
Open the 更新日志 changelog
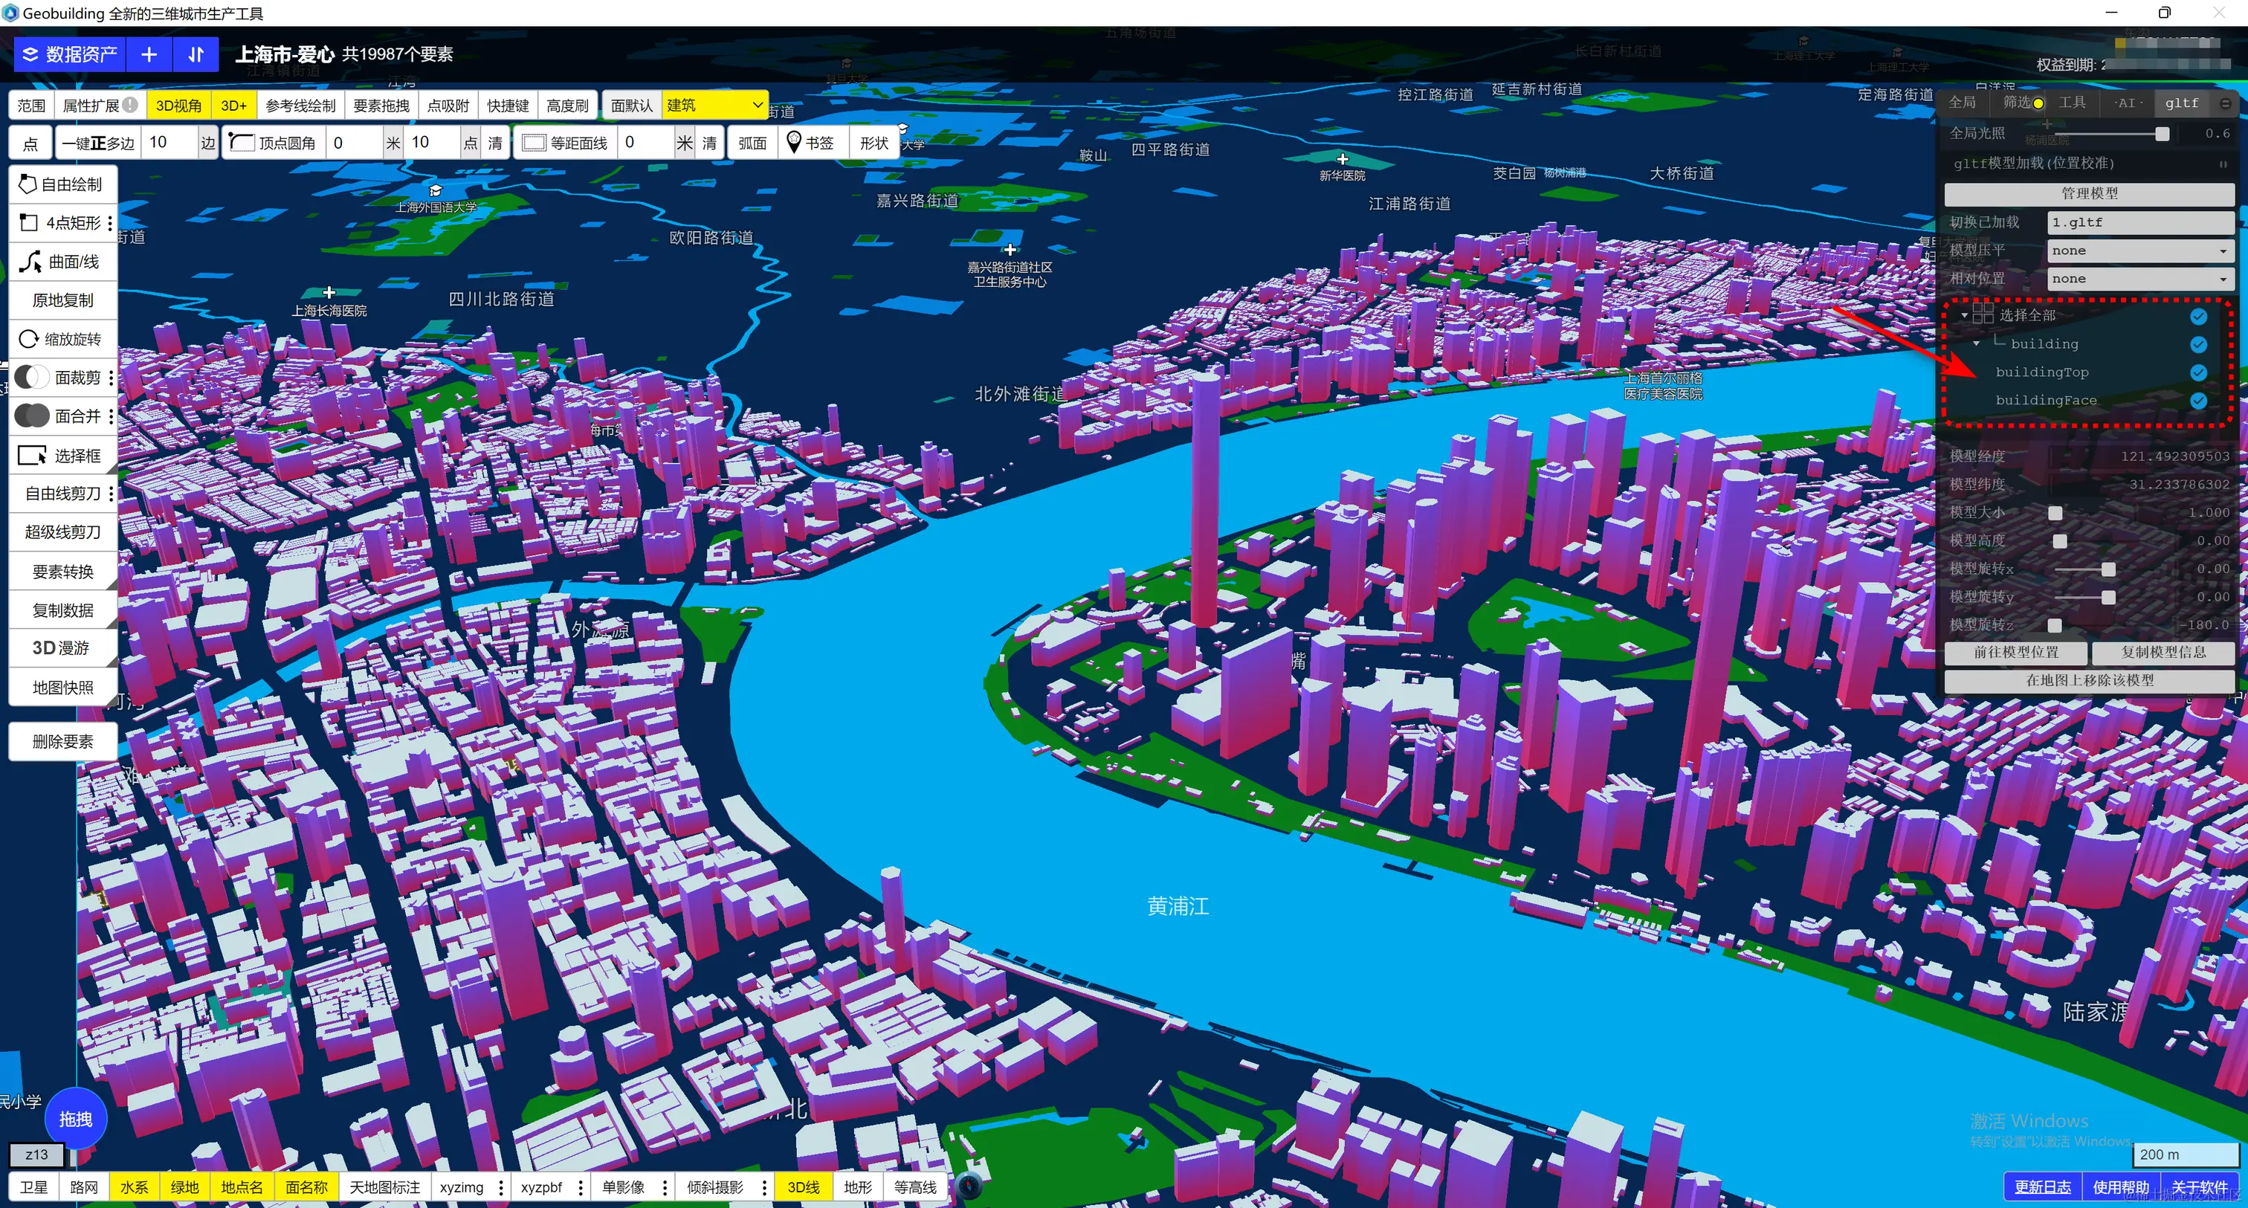[x=2042, y=1187]
